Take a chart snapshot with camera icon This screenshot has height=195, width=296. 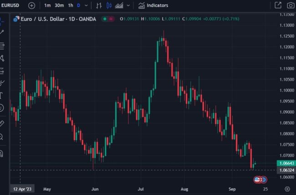291,5
